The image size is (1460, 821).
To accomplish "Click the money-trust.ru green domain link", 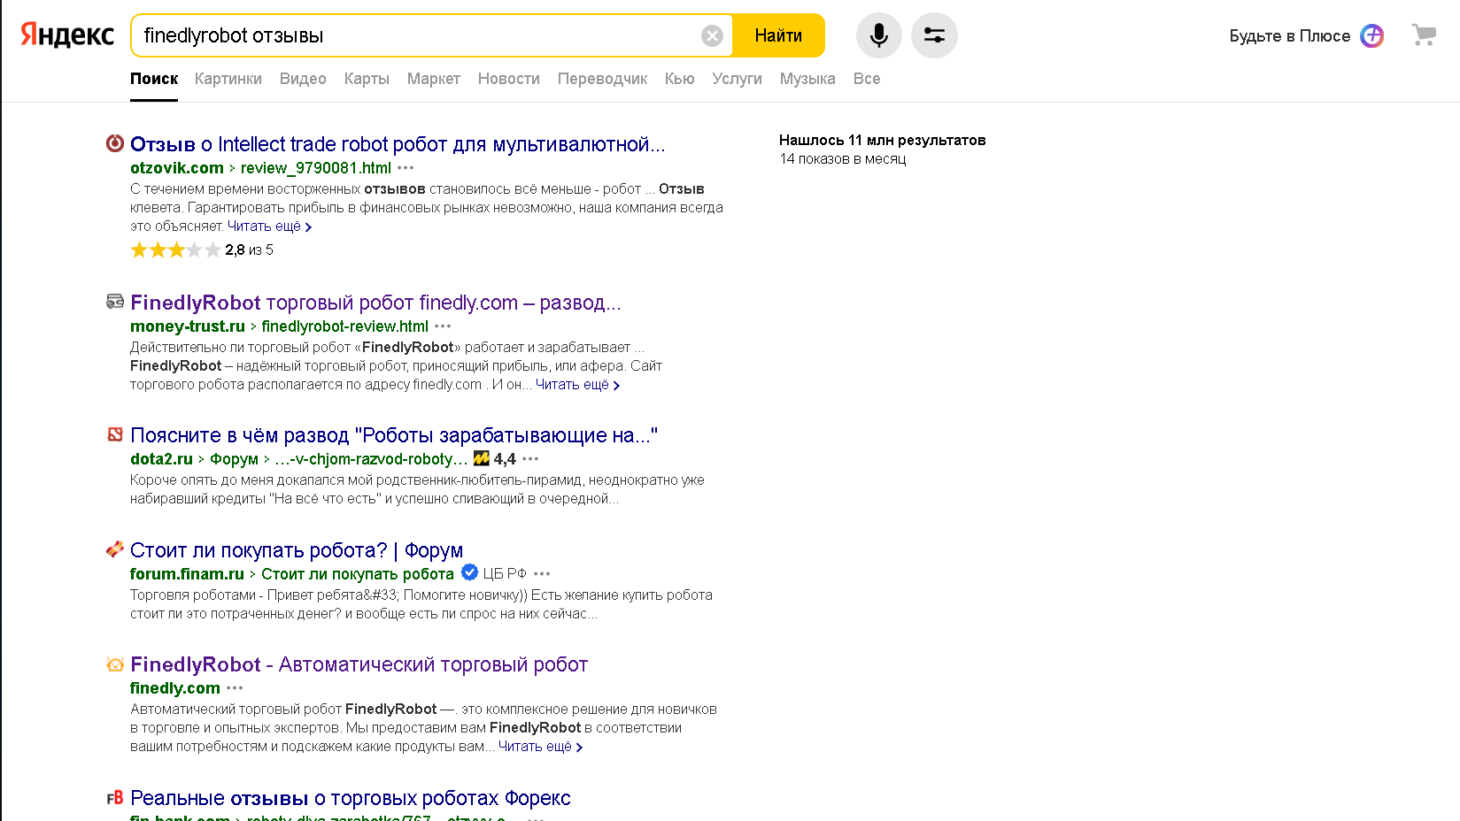I will [x=188, y=326].
